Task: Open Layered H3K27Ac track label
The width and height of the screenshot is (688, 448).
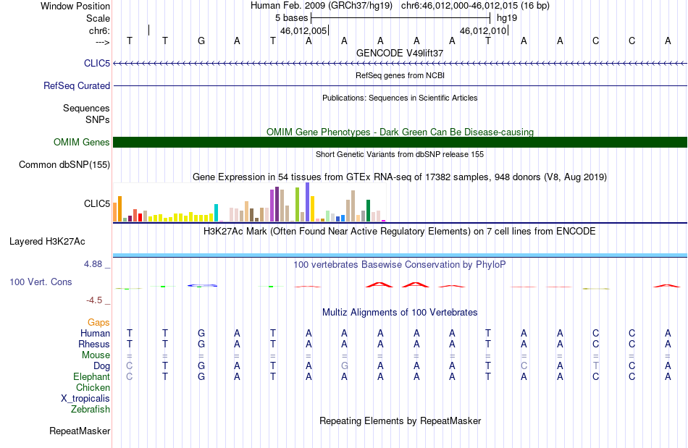Action: tap(47, 242)
